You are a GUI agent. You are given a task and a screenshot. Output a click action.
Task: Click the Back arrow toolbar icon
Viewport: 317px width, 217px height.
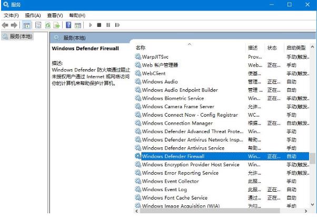point(5,25)
